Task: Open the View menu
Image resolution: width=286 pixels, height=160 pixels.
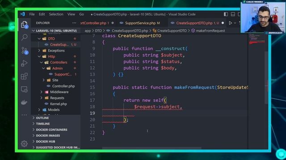Action: tap(71, 14)
